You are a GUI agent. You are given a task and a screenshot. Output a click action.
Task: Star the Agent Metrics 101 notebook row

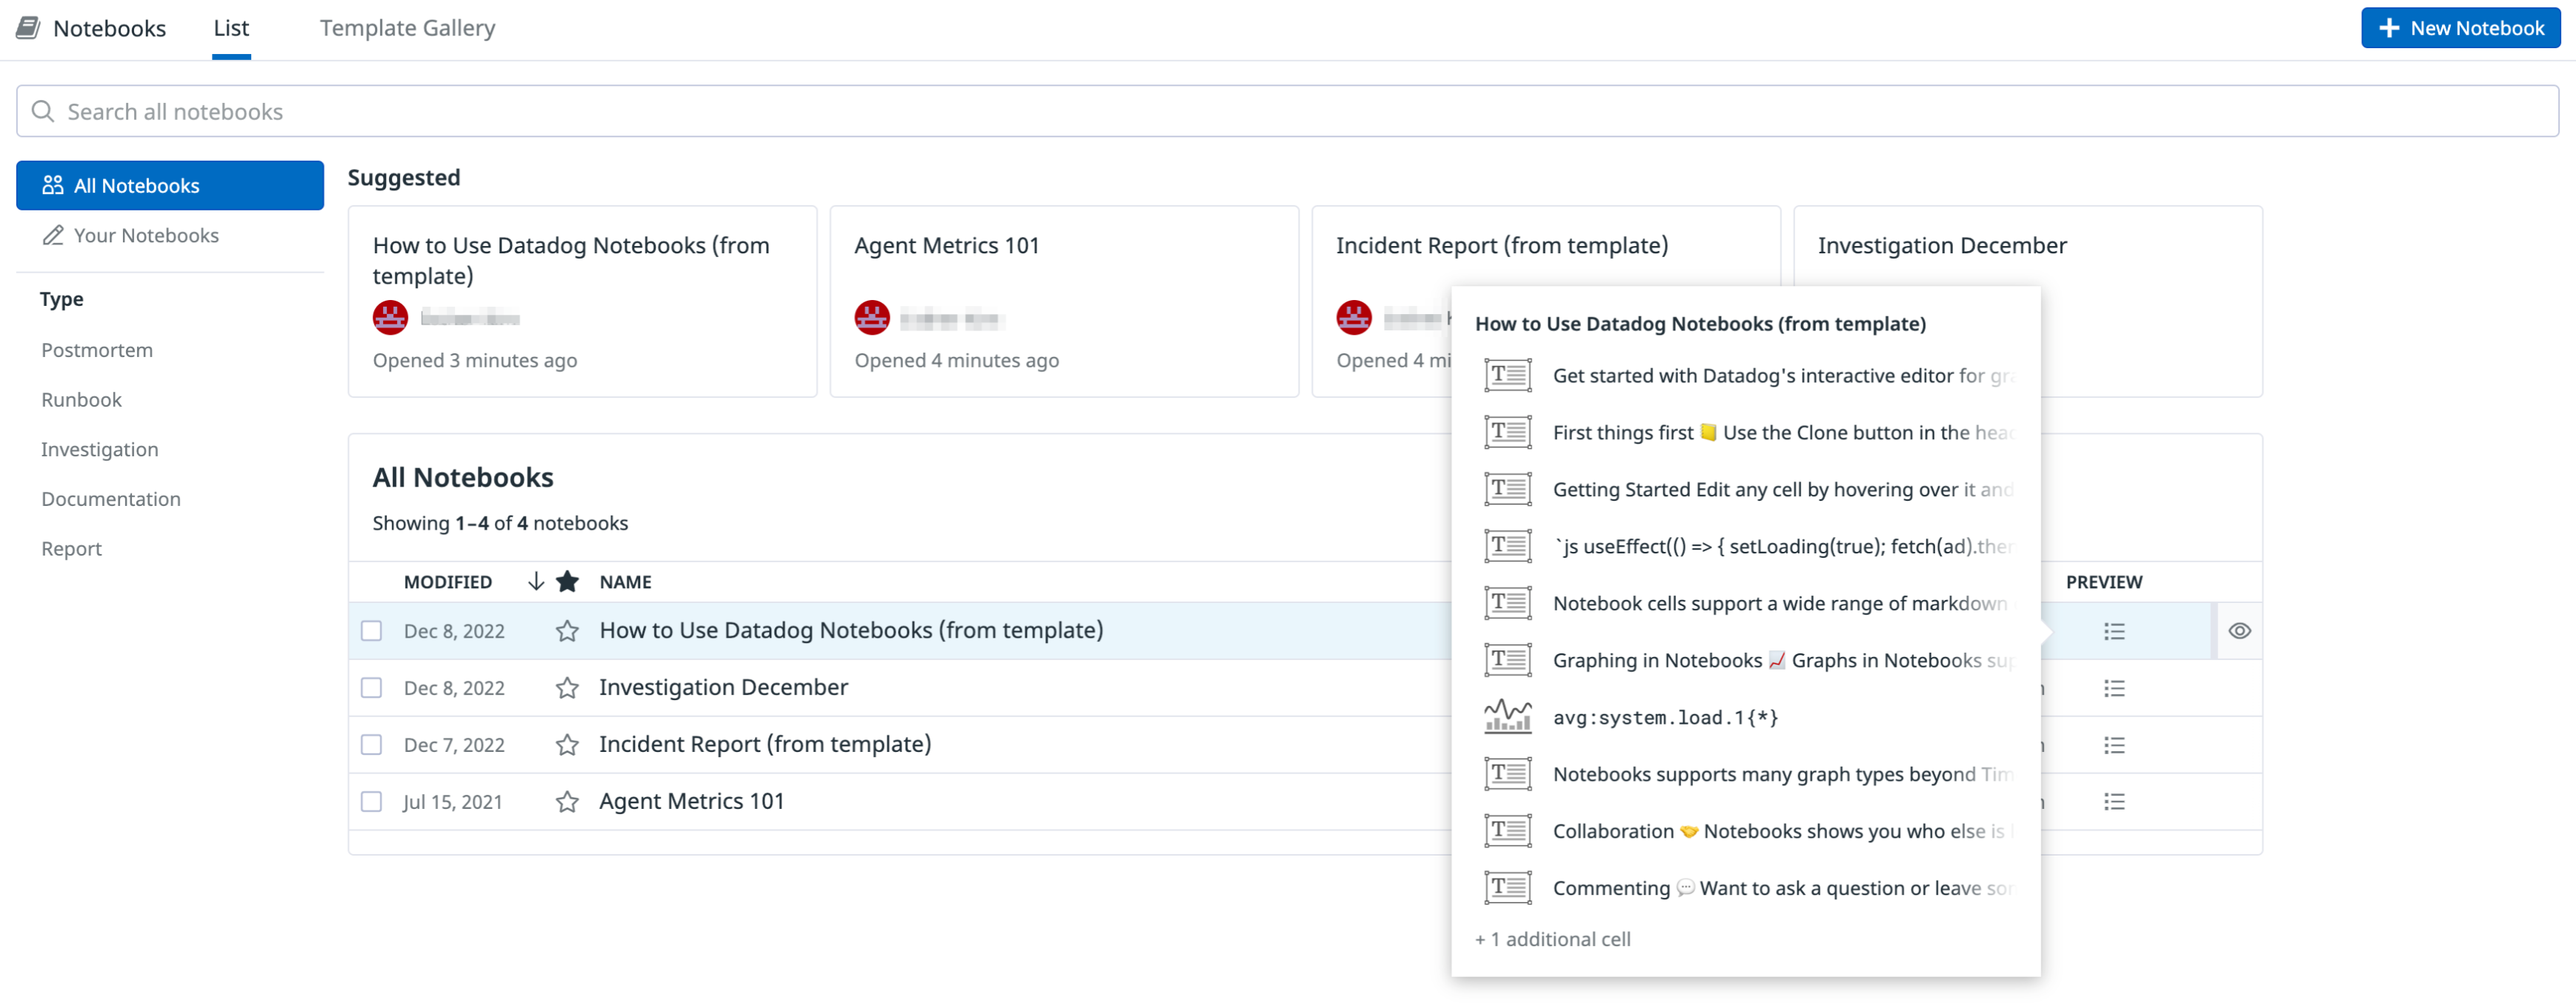[567, 802]
